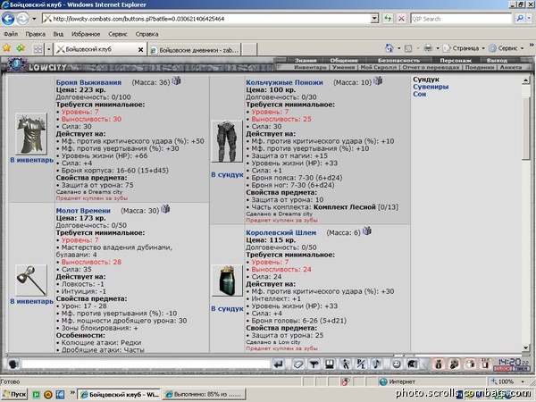Open the Инвентарь submenu link
The image size is (536, 402).
pos(310,67)
